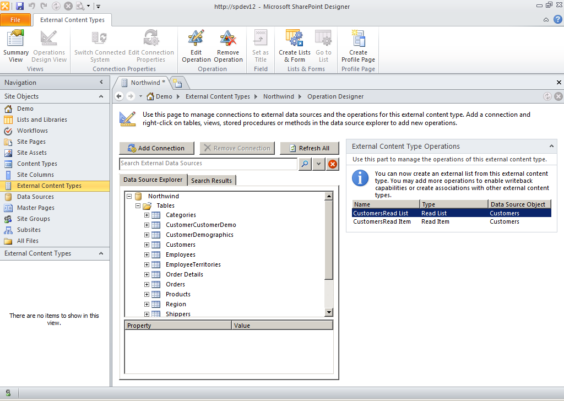Select the External Content Types ribbon tab
Screen dimensions: 564x401
pos(72,20)
